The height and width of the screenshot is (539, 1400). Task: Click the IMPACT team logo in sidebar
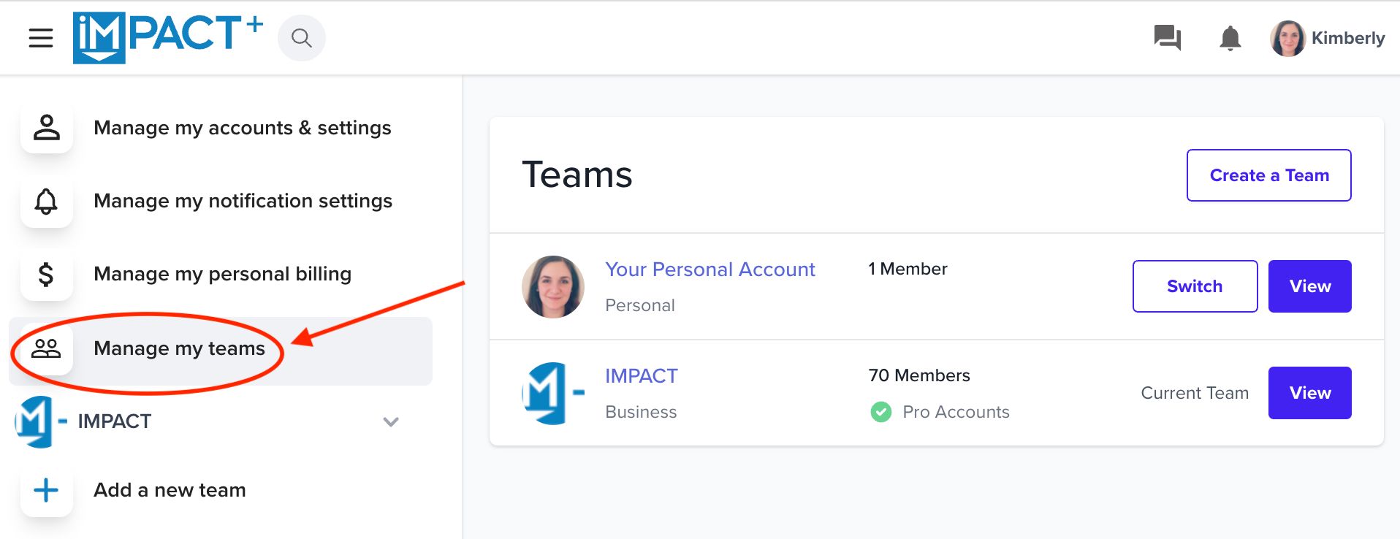point(41,422)
